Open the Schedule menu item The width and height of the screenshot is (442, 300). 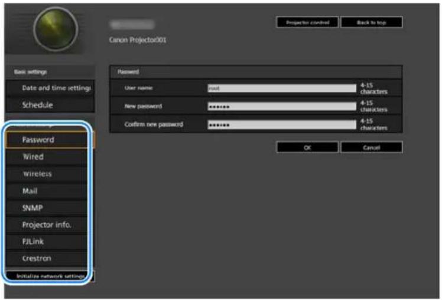pyautogui.click(x=50, y=105)
